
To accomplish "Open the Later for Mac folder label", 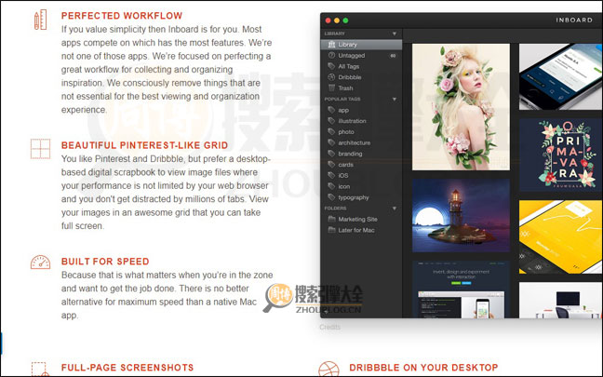I will pos(356,230).
